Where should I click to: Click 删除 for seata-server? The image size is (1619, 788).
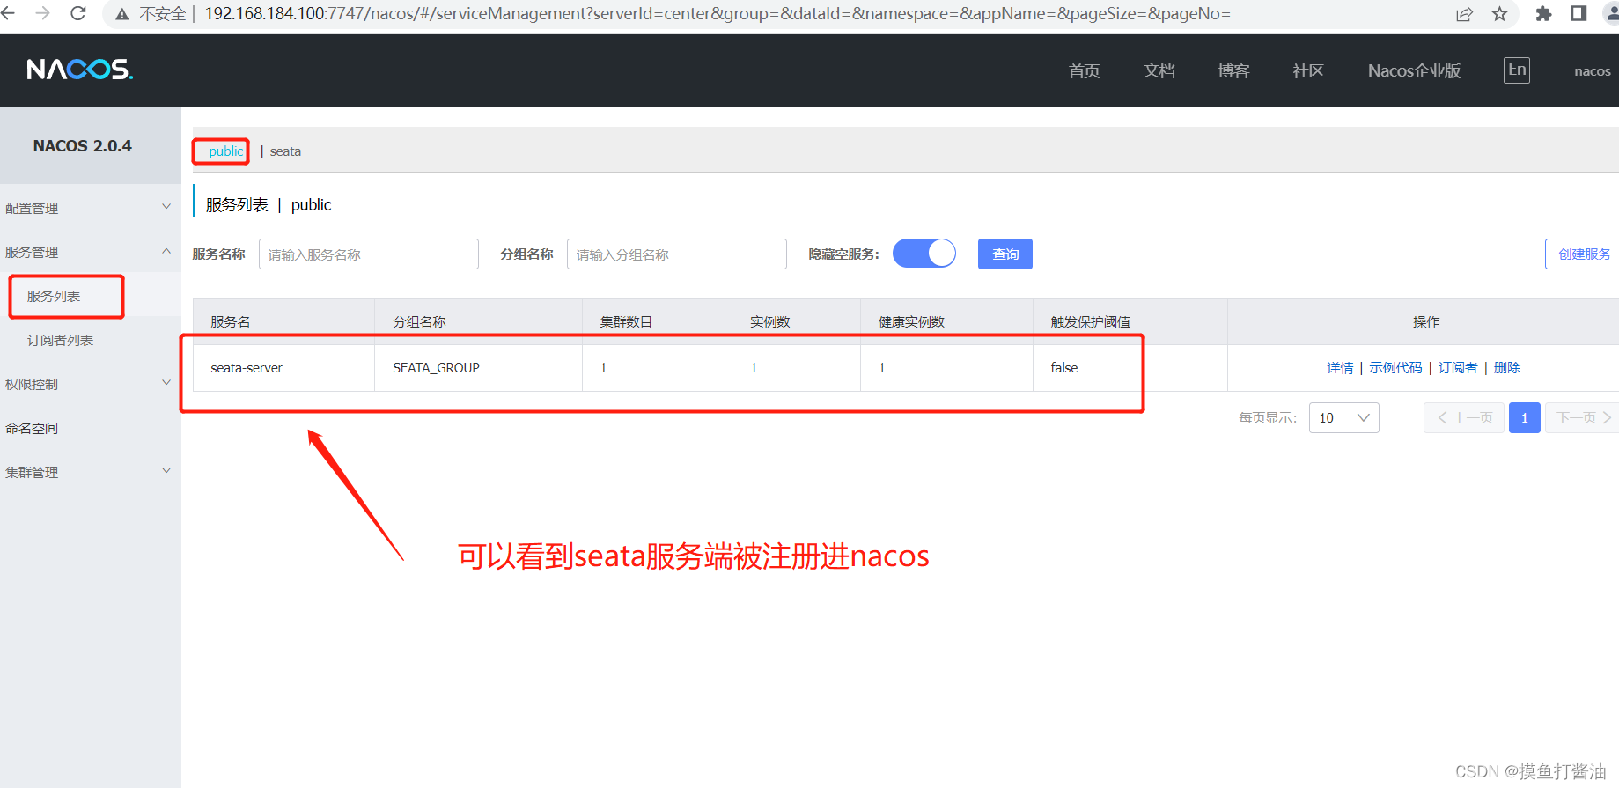(1507, 367)
